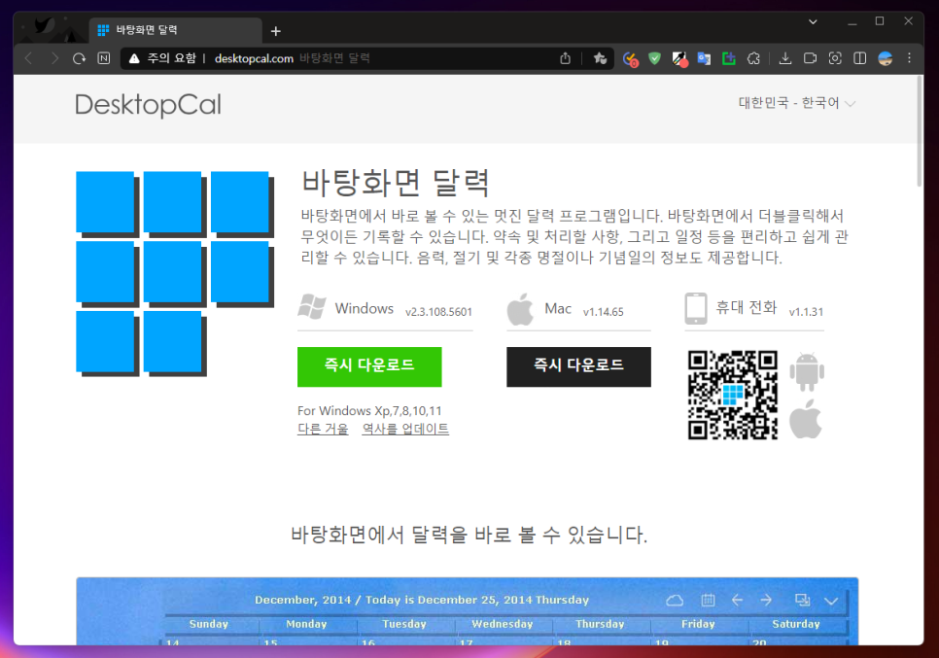This screenshot has width=939, height=658.
Task: Click the mobile version v1.1.31 text
Action: pyautogui.click(x=806, y=312)
